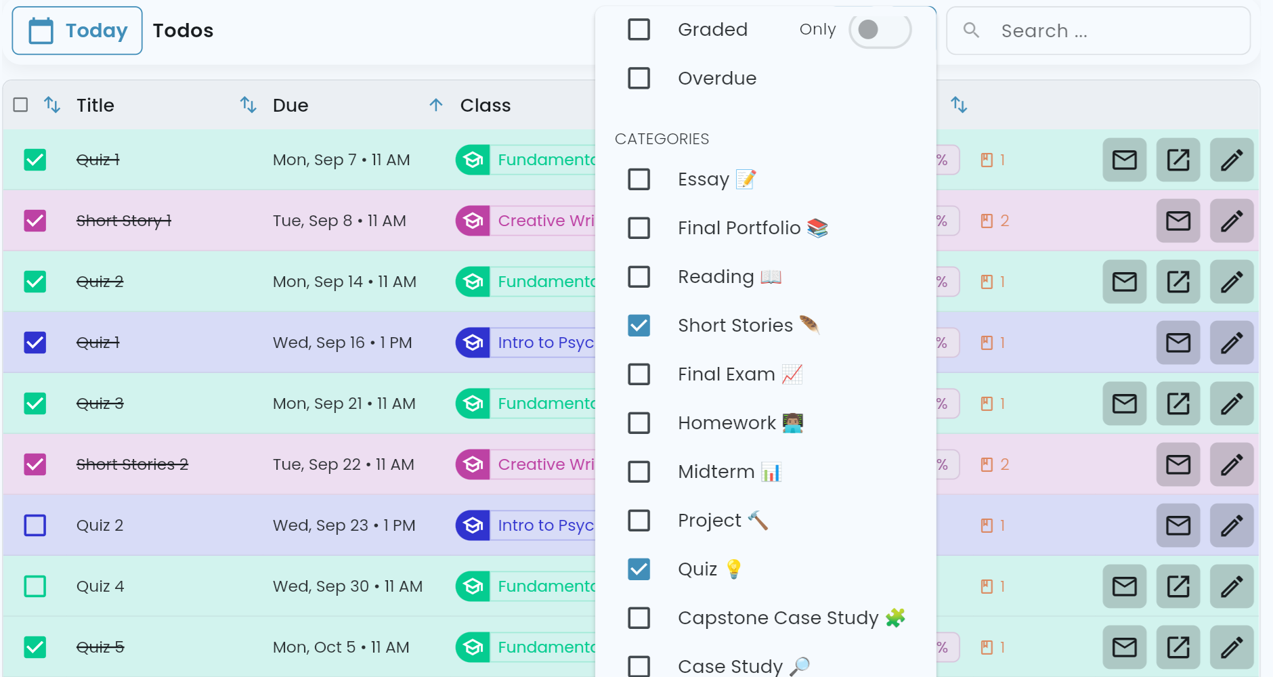Click the graduation cap icon in Short Story 1 row
1273x677 pixels.
[473, 221]
